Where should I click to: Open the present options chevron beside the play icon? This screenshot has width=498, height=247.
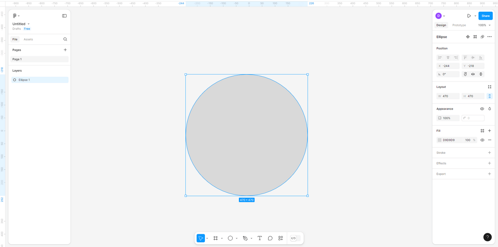coord(475,16)
